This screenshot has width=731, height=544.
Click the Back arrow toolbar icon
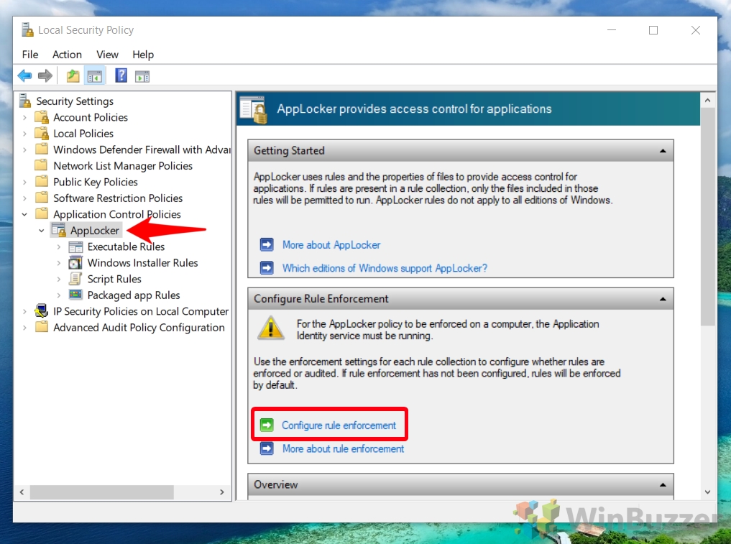(x=24, y=75)
